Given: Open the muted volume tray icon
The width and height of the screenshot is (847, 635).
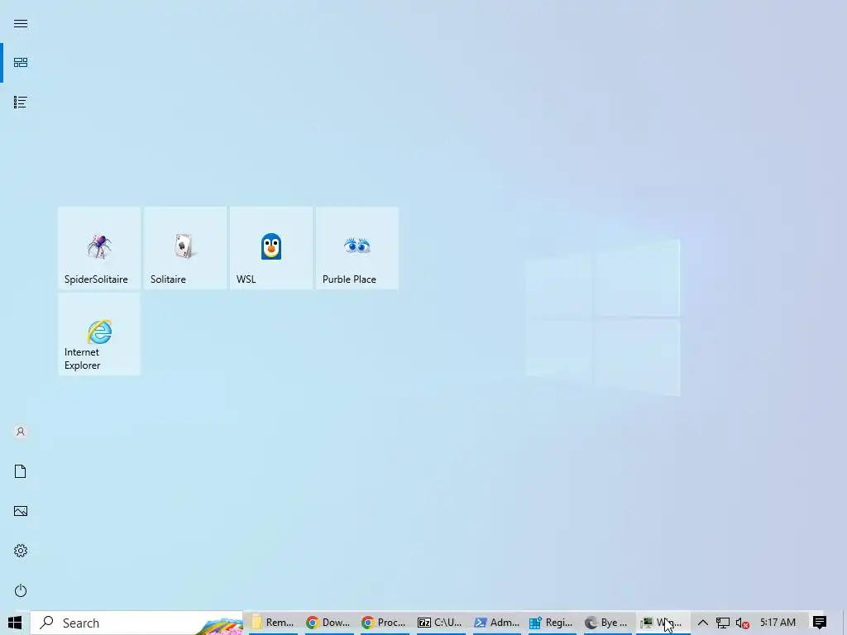Looking at the screenshot, I should pyautogui.click(x=742, y=623).
